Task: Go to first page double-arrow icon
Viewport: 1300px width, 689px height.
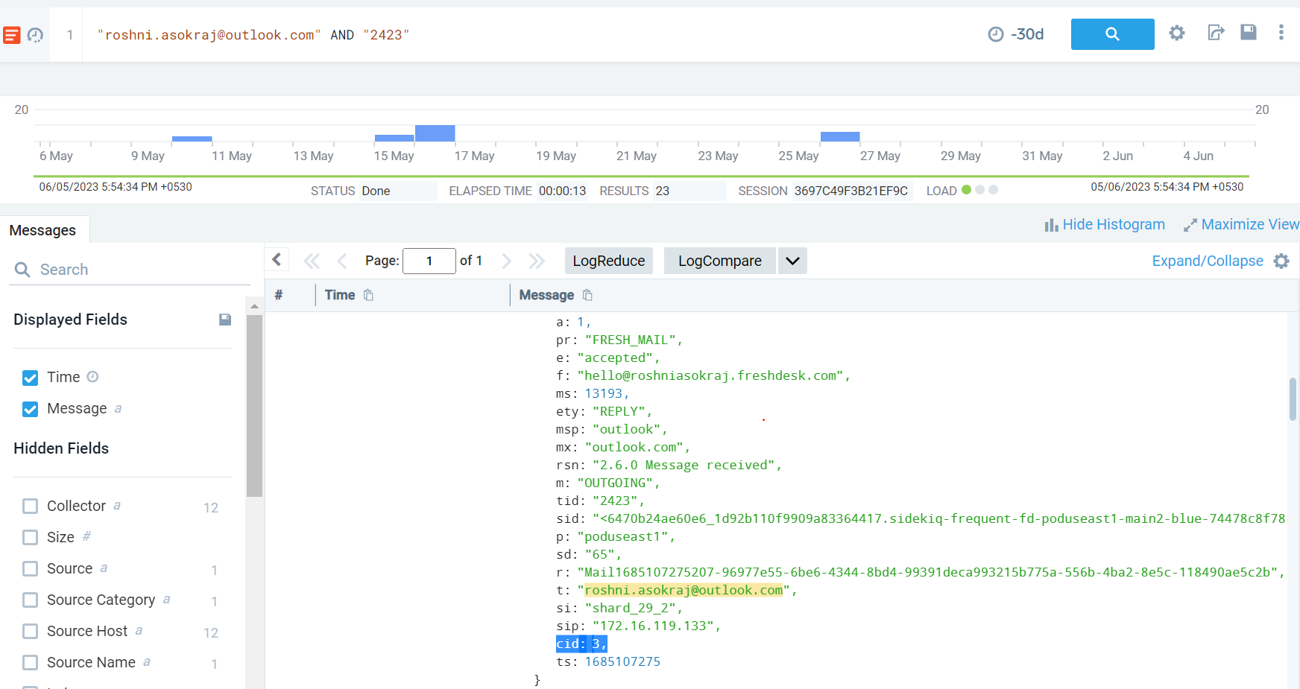Action: (x=312, y=261)
